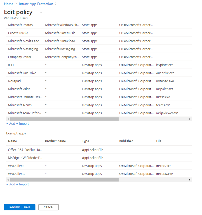Click teams.exe file cell
The width and height of the screenshot is (202, 215).
[x=163, y=105]
